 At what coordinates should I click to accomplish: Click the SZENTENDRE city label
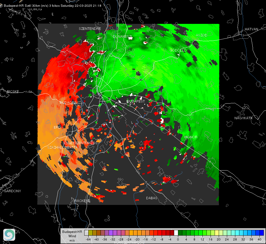pos(90,29)
